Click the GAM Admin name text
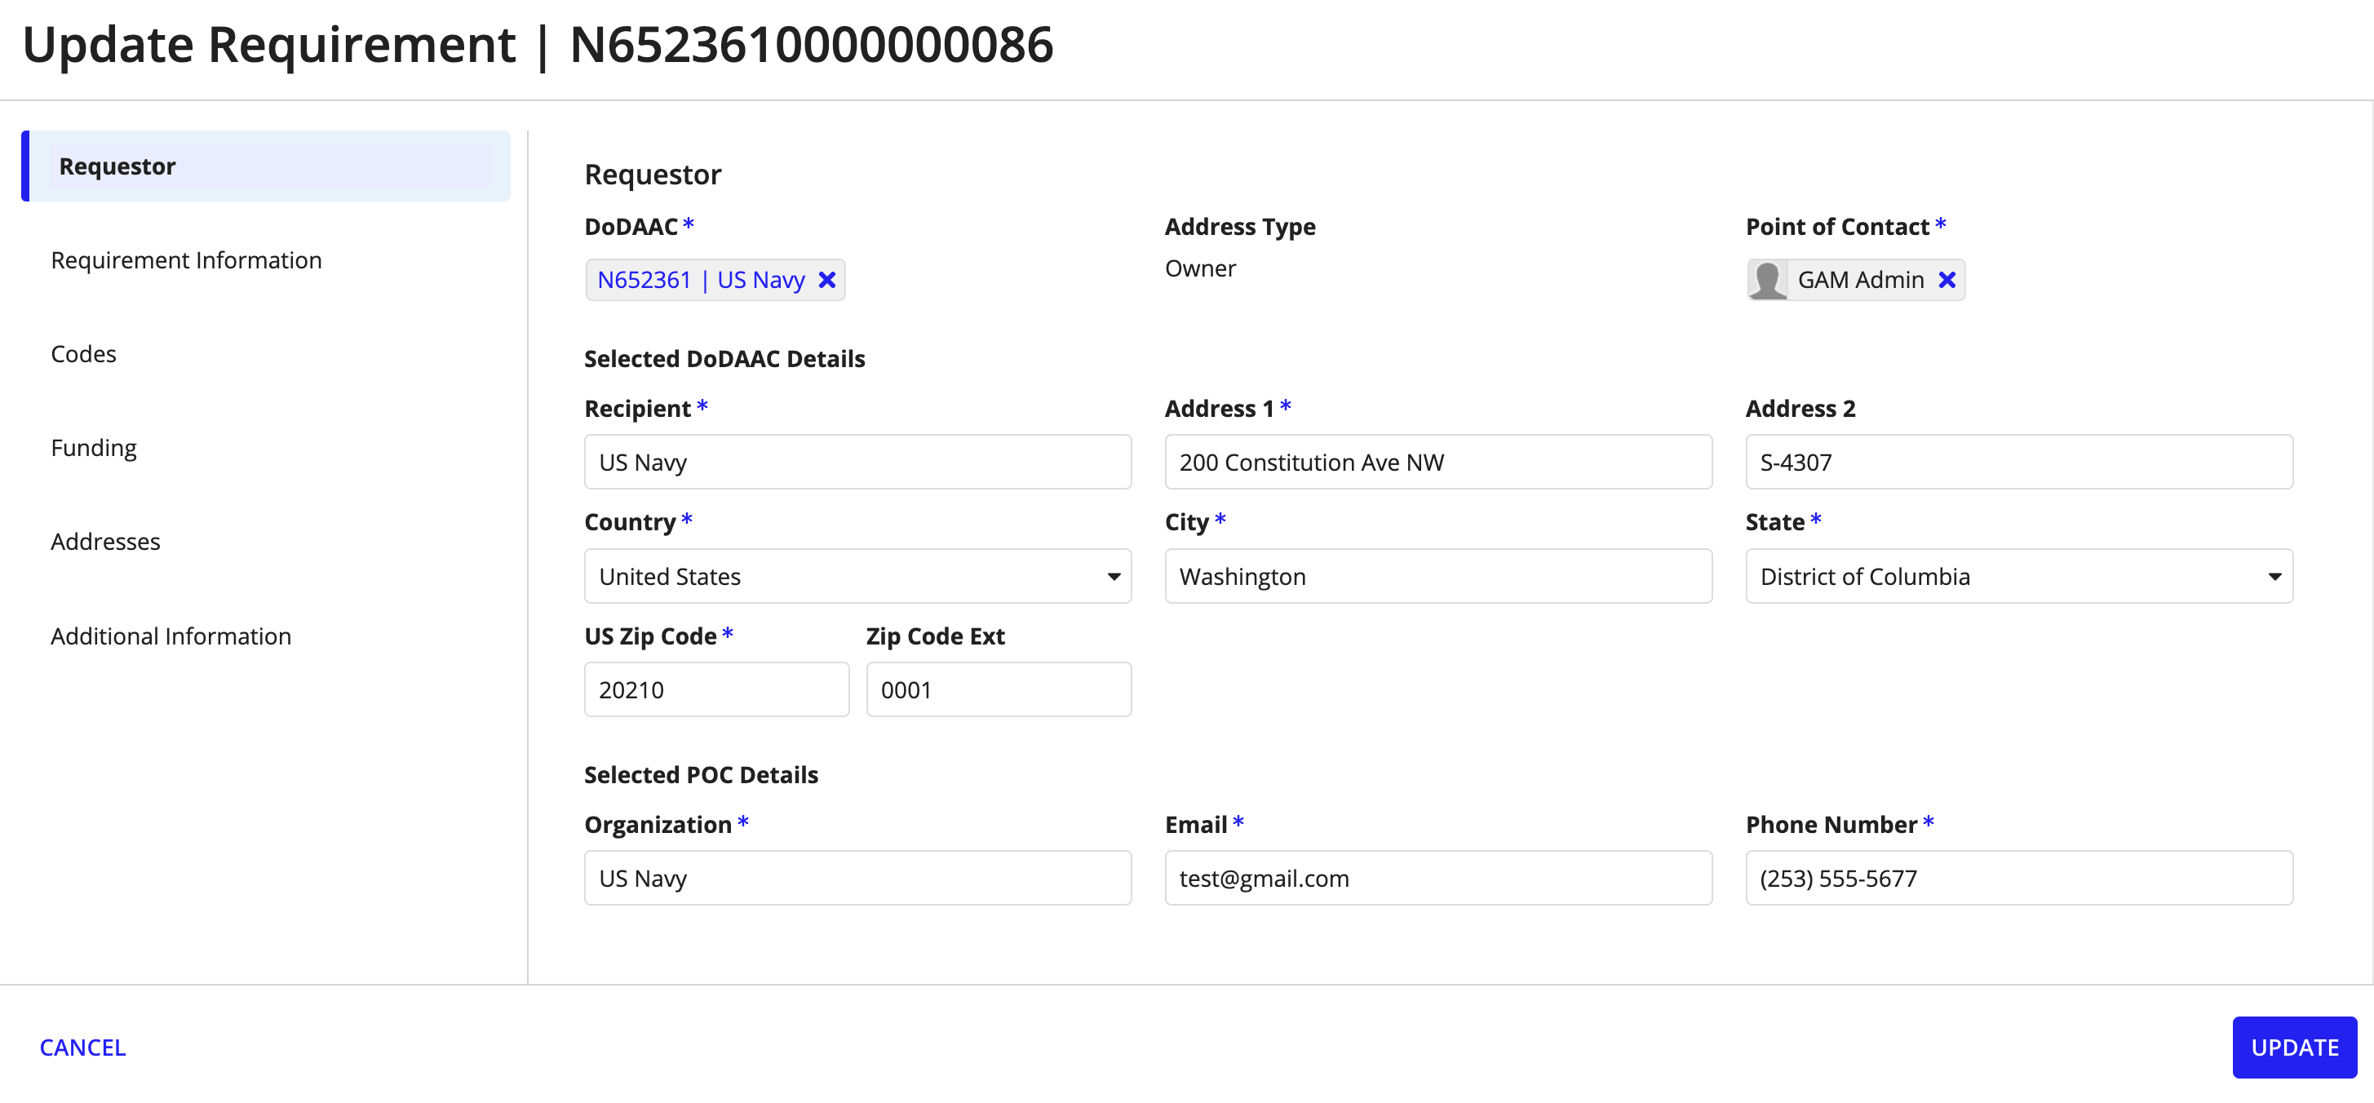 pyautogui.click(x=1860, y=280)
